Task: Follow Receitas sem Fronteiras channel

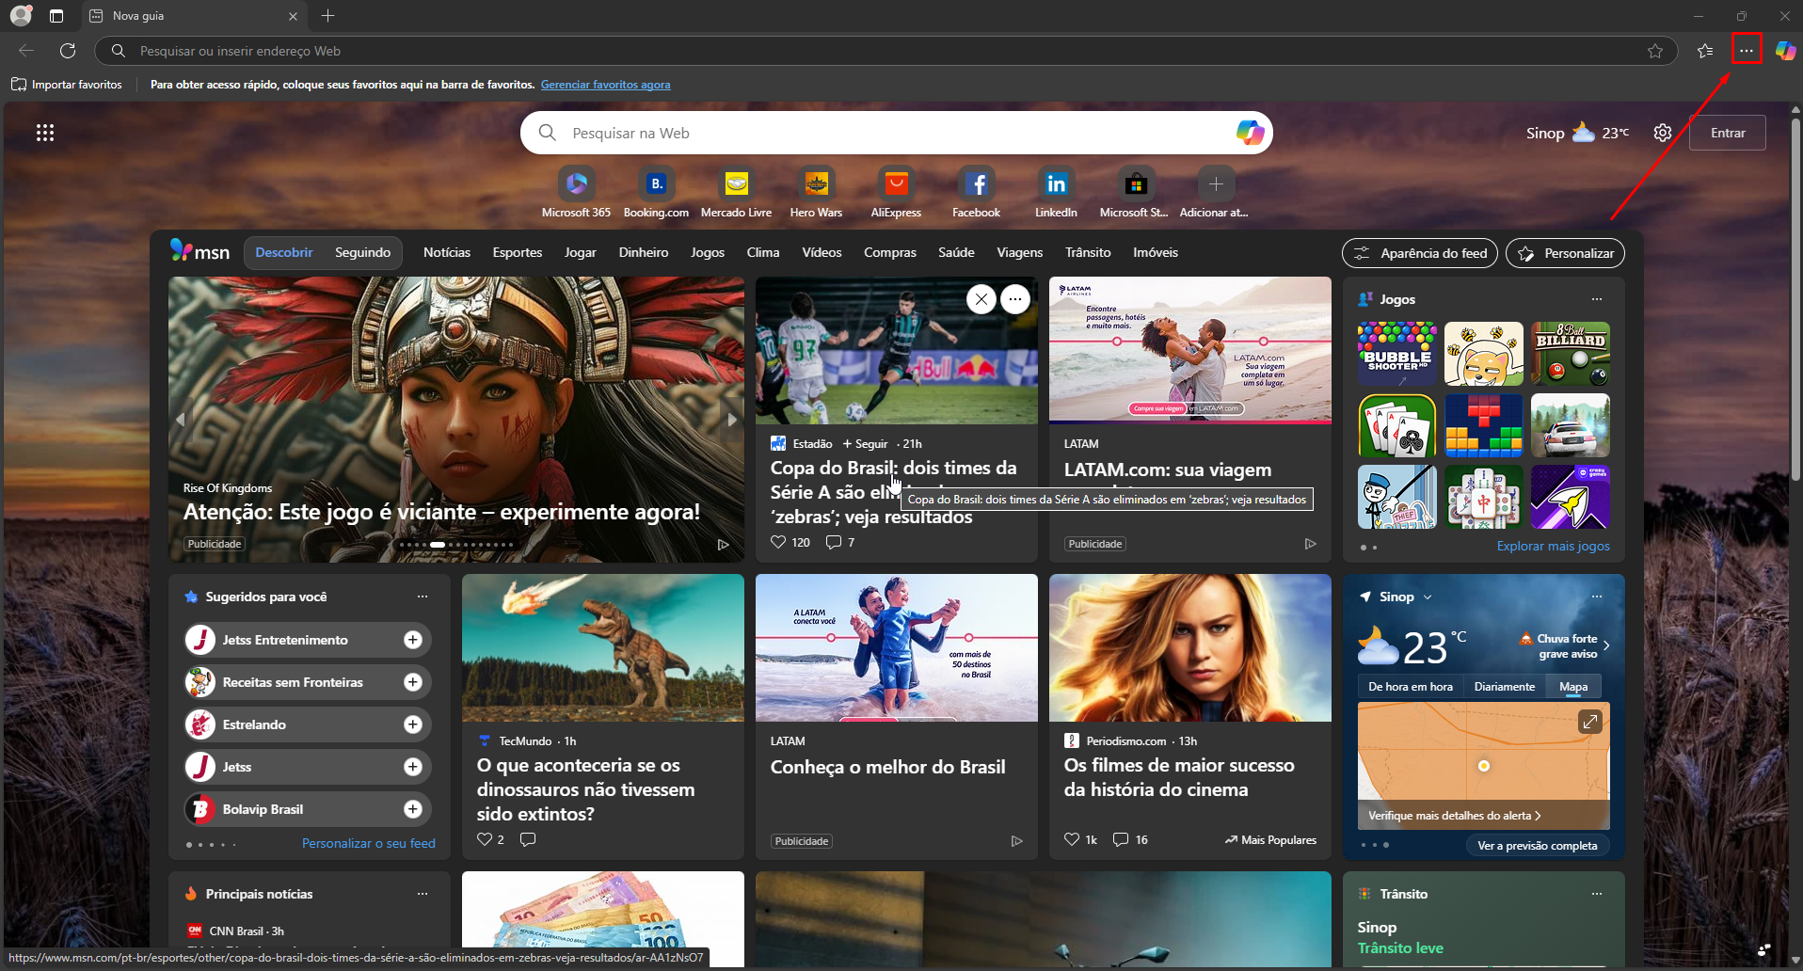Action: (412, 682)
